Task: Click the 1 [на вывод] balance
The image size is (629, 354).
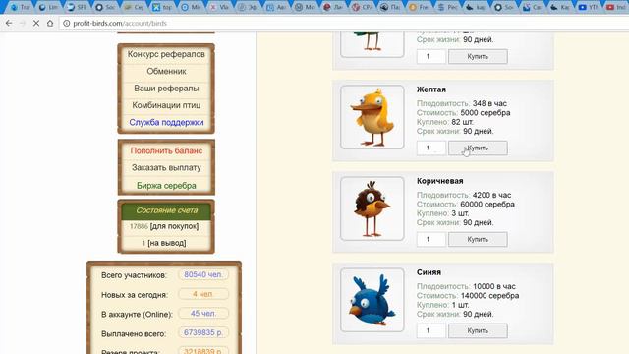Action: (x=164, y=243)
